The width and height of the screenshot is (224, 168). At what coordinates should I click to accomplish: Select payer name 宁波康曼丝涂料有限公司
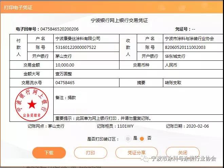point(78,39)
